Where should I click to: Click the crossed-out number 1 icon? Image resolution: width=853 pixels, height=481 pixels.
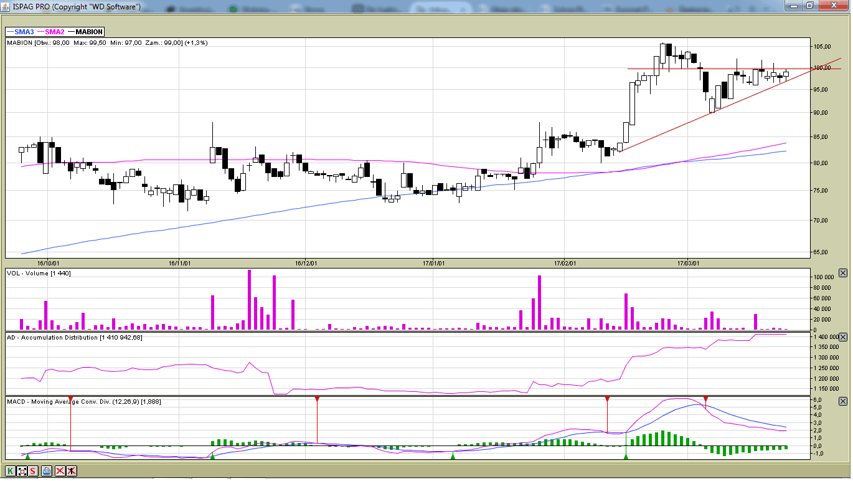[72, 471]
